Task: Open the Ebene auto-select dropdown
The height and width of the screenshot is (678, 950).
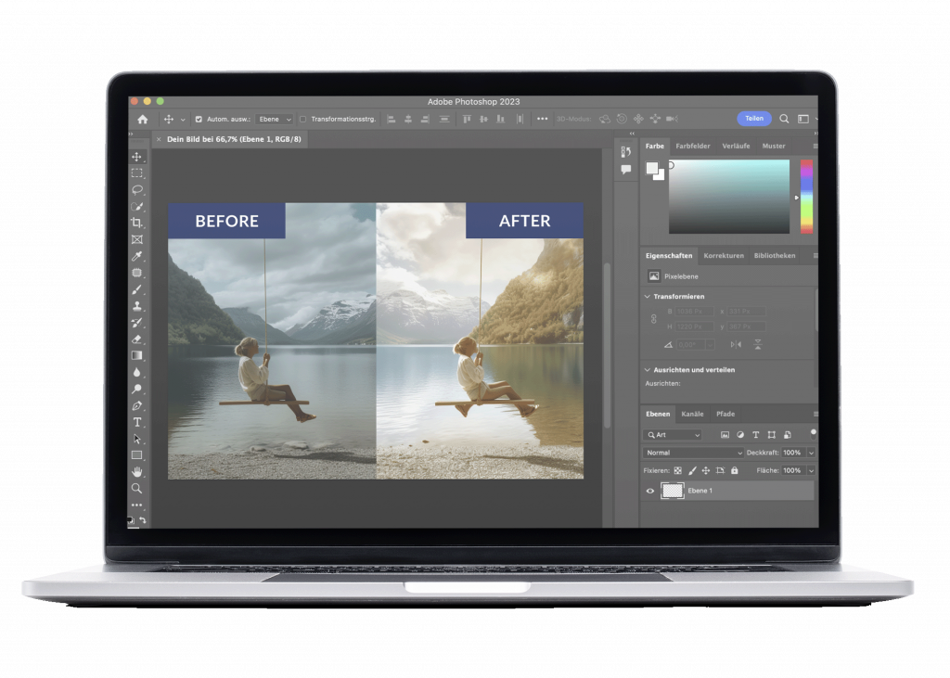Action: 275,120
